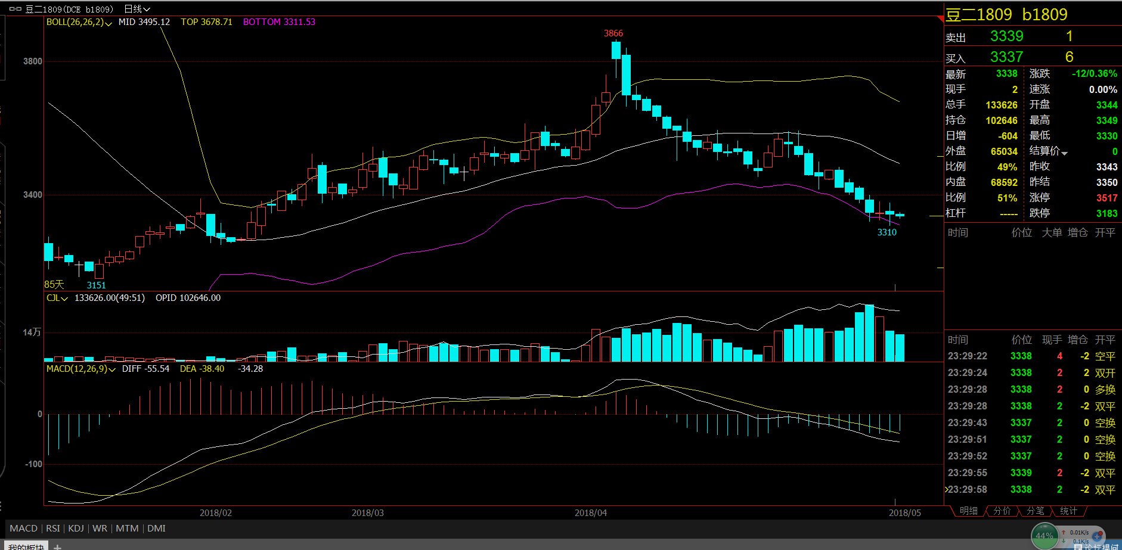Switch to the MTM indicator tab
Viewport: 1122px width, 550px height.
click(127, 529)
